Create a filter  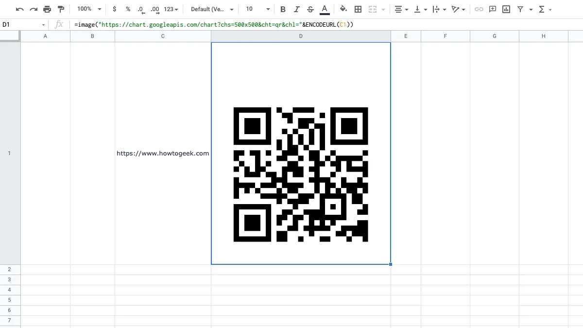520,9
